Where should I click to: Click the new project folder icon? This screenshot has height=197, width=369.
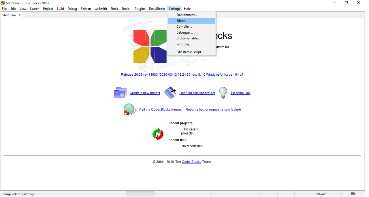coord(121,93)
